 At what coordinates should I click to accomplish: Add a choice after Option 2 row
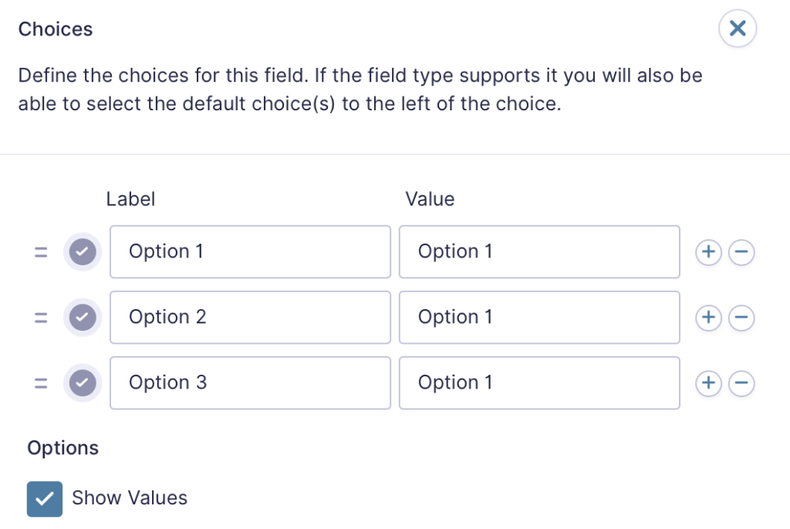pos(708,317)
